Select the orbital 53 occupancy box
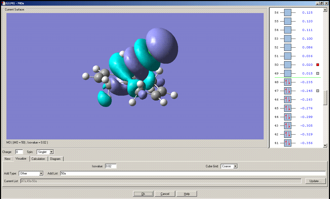Viewport: 330px width, 199px height. point(288,39)
